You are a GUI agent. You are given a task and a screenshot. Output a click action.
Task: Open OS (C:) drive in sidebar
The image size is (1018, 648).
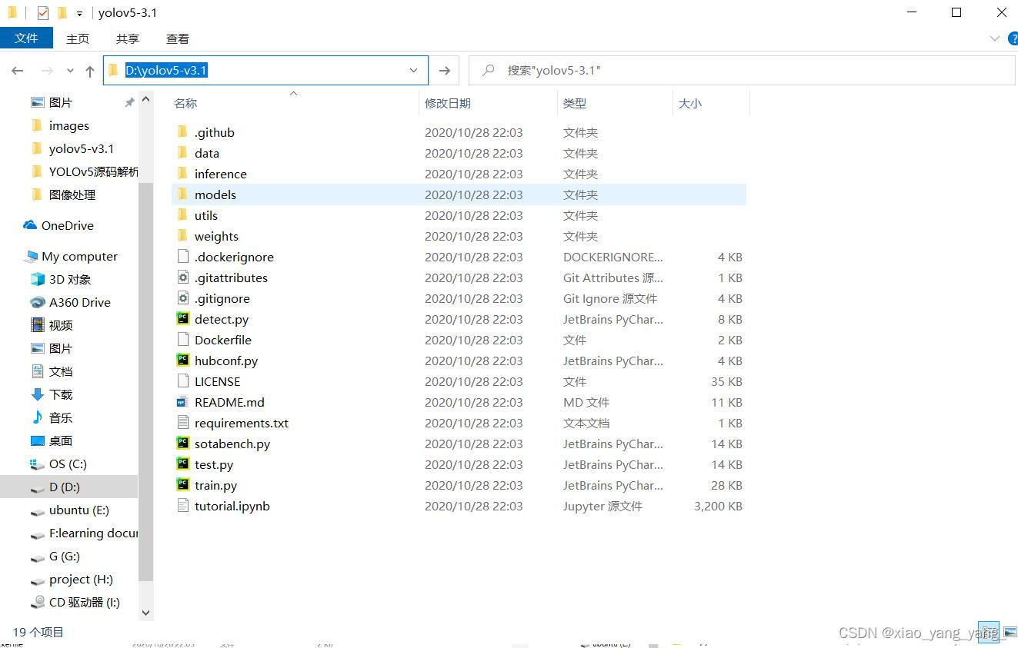pyautogui.click(x=58, y=464)
